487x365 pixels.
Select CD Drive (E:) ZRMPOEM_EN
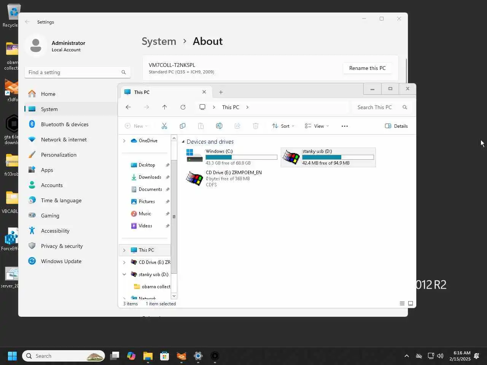(x=231, y=178)
